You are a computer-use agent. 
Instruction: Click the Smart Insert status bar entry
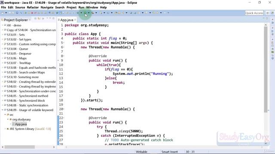pyautogui.click(x=169, y=152)
